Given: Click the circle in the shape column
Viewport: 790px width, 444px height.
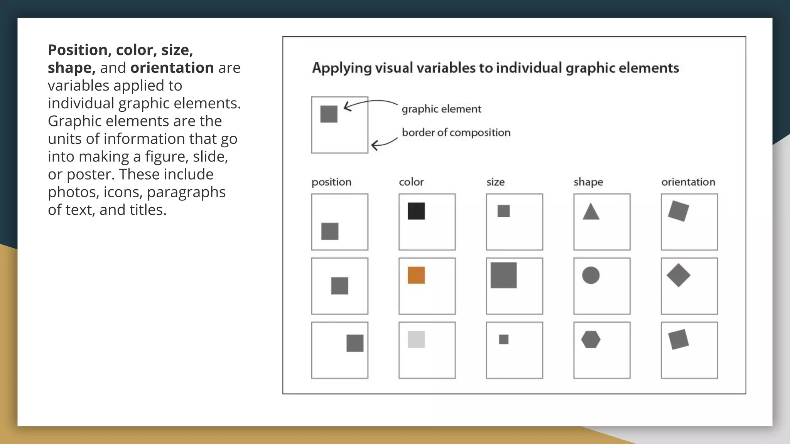Looking at the screenshot, I should coord(591,275).
